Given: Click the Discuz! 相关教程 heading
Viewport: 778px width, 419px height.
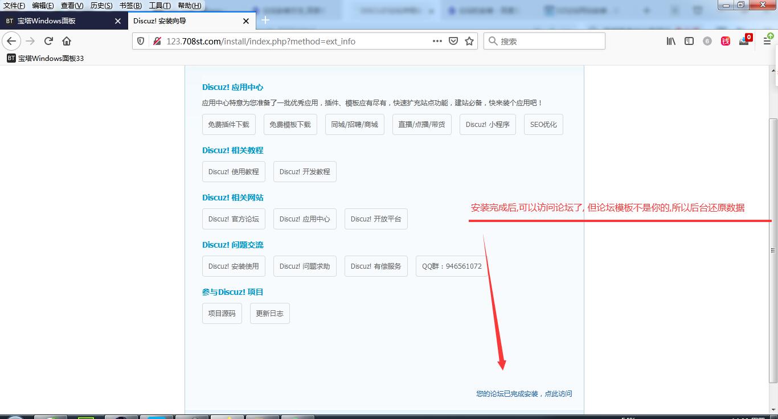Looking at the screenshot, I should 232,150.
